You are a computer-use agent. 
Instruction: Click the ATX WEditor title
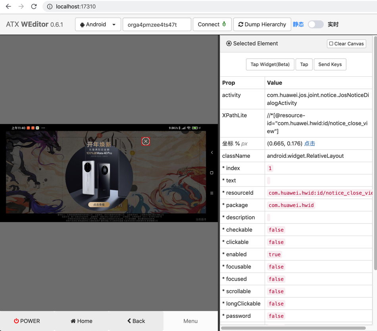[x=35, y=24]
